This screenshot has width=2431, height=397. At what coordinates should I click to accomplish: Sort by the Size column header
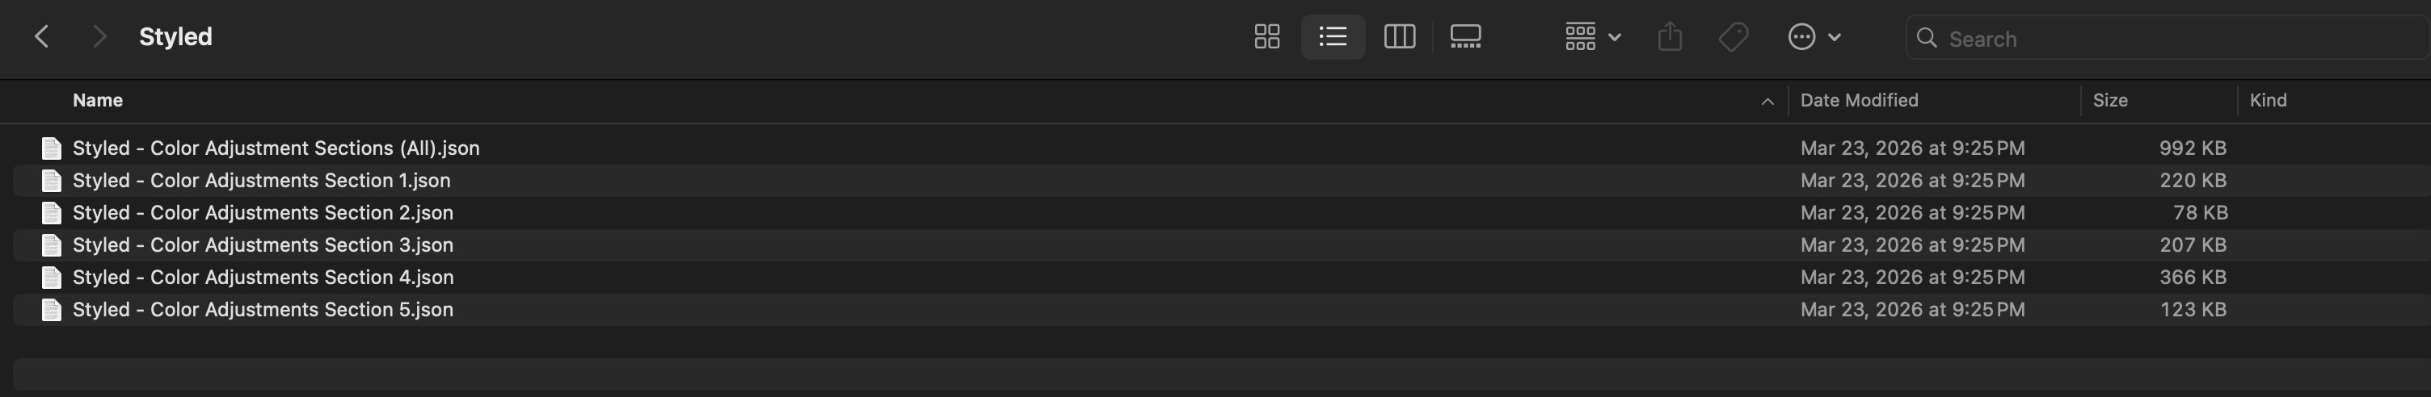click(x=2109, y=100)
